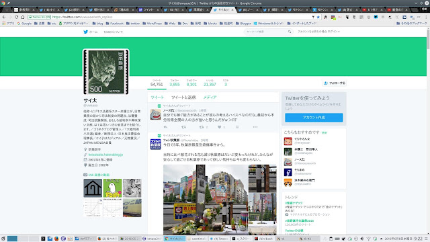The height and width of the screenshot is (242, 430).
Task: Open the Blogger bookmarks folder
Action: click(x=243, y=24)
